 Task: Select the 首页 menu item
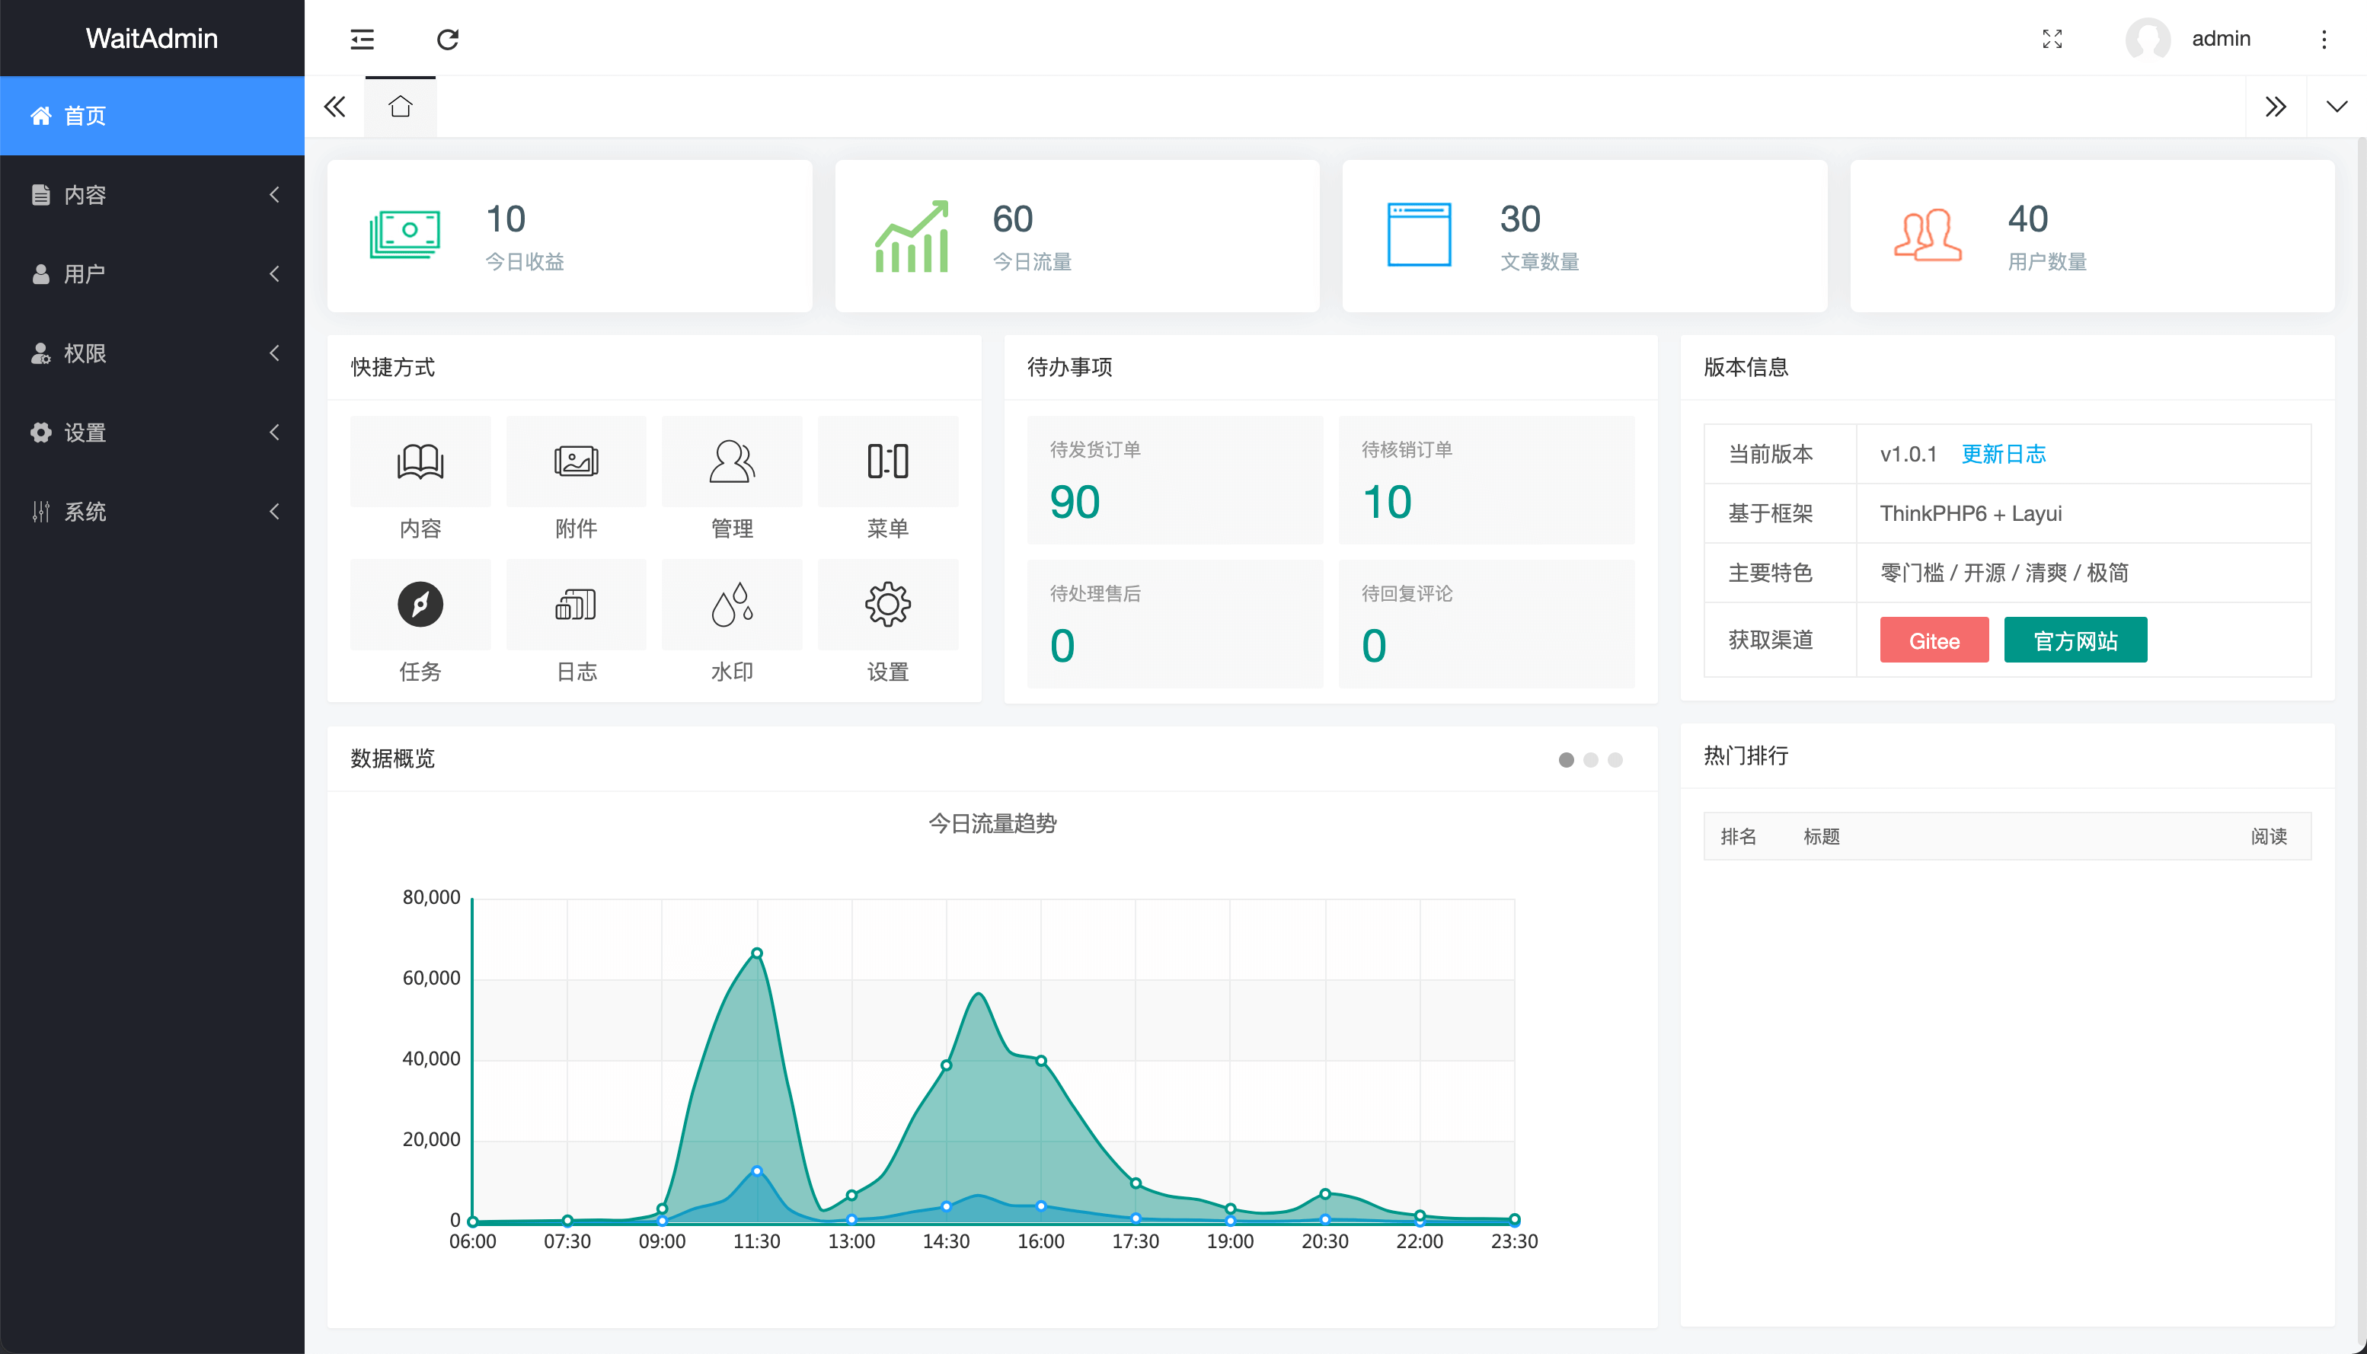pos(152,115)
